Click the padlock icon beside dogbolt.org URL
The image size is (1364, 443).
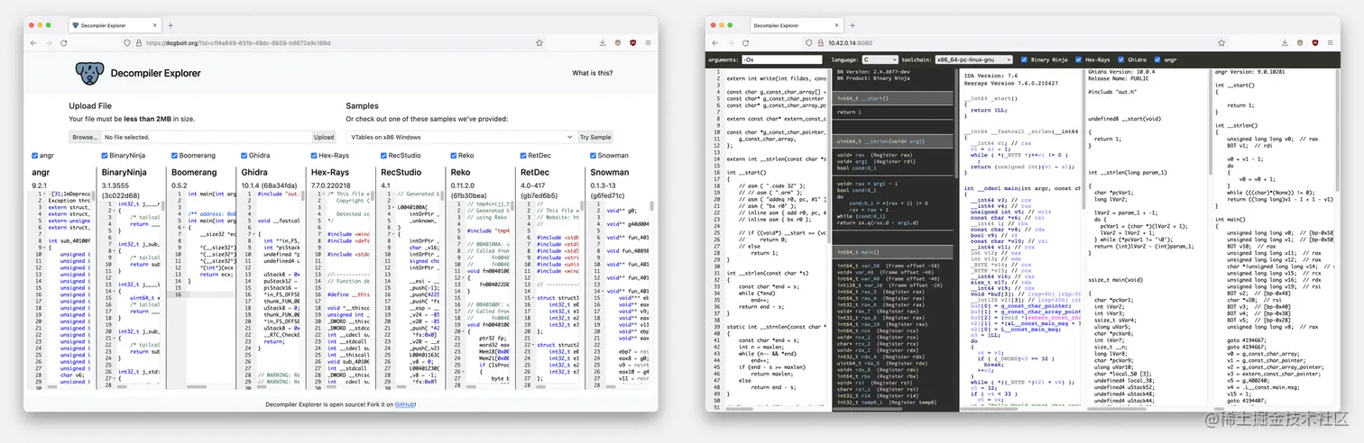tap(138, 42)
